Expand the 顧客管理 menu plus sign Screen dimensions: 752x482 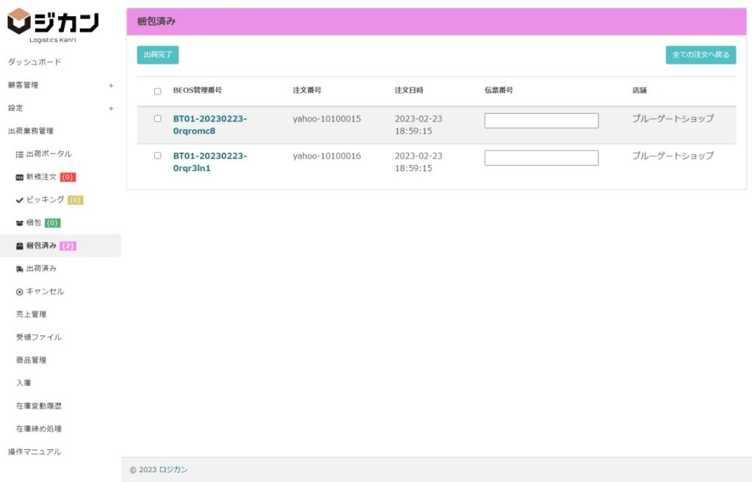(111, 85)
